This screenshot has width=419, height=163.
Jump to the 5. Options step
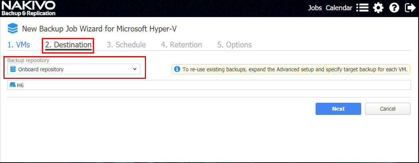click(234, 45)
